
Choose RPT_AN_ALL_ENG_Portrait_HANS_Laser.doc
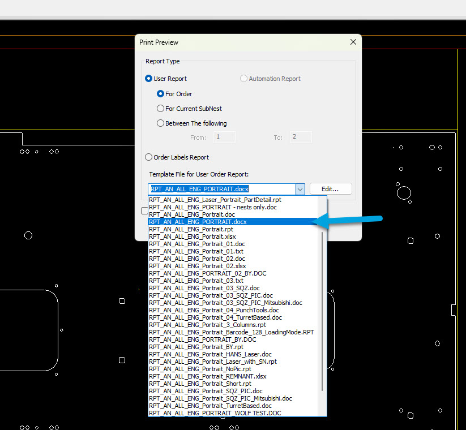233,354
